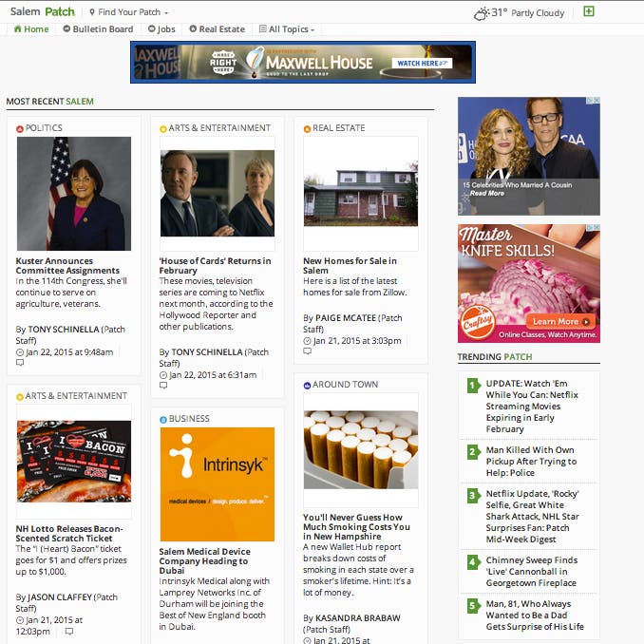Click comment bubble under New Homes article

coord(308,351)
